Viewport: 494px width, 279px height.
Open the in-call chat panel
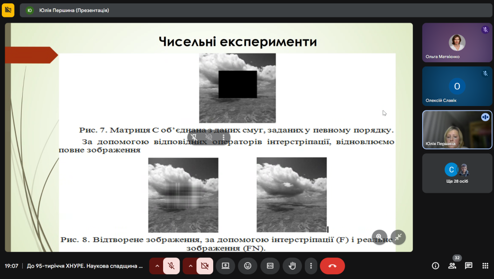pyautogui.click(x=468, y=266)
